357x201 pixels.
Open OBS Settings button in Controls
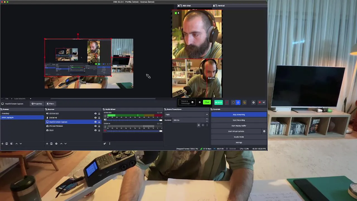coord(239,142)
